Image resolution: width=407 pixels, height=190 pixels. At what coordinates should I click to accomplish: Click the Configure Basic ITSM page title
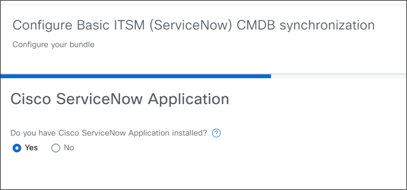coord(194,25)
